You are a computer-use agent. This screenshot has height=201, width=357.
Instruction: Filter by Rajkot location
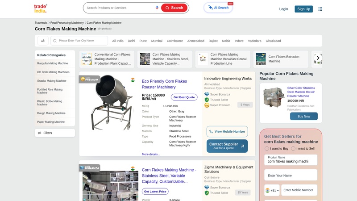(213, 41)
